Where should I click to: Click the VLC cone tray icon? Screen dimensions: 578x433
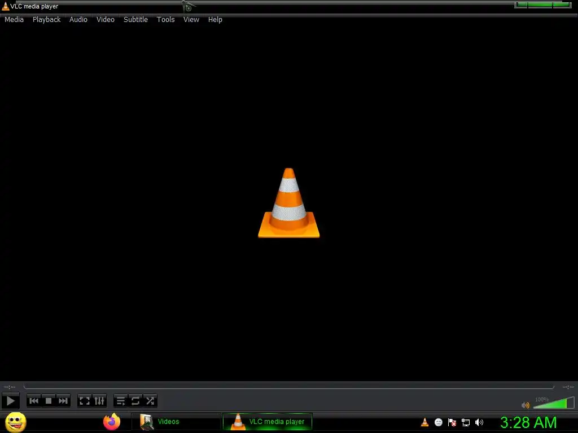(424, 422)
